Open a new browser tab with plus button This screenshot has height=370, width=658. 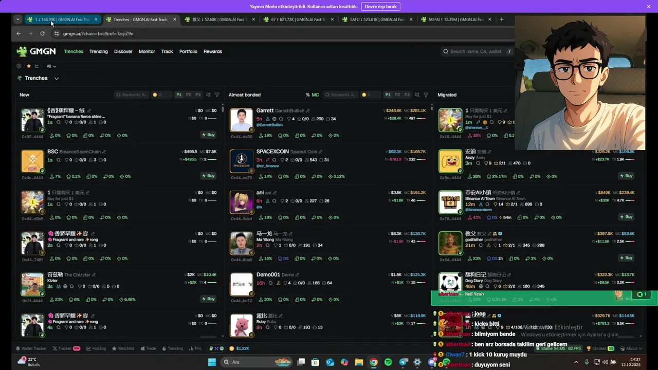click(x=502, y=20)
